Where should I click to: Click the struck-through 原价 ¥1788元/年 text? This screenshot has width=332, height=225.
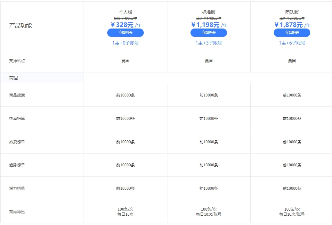(x=208, y=18)
